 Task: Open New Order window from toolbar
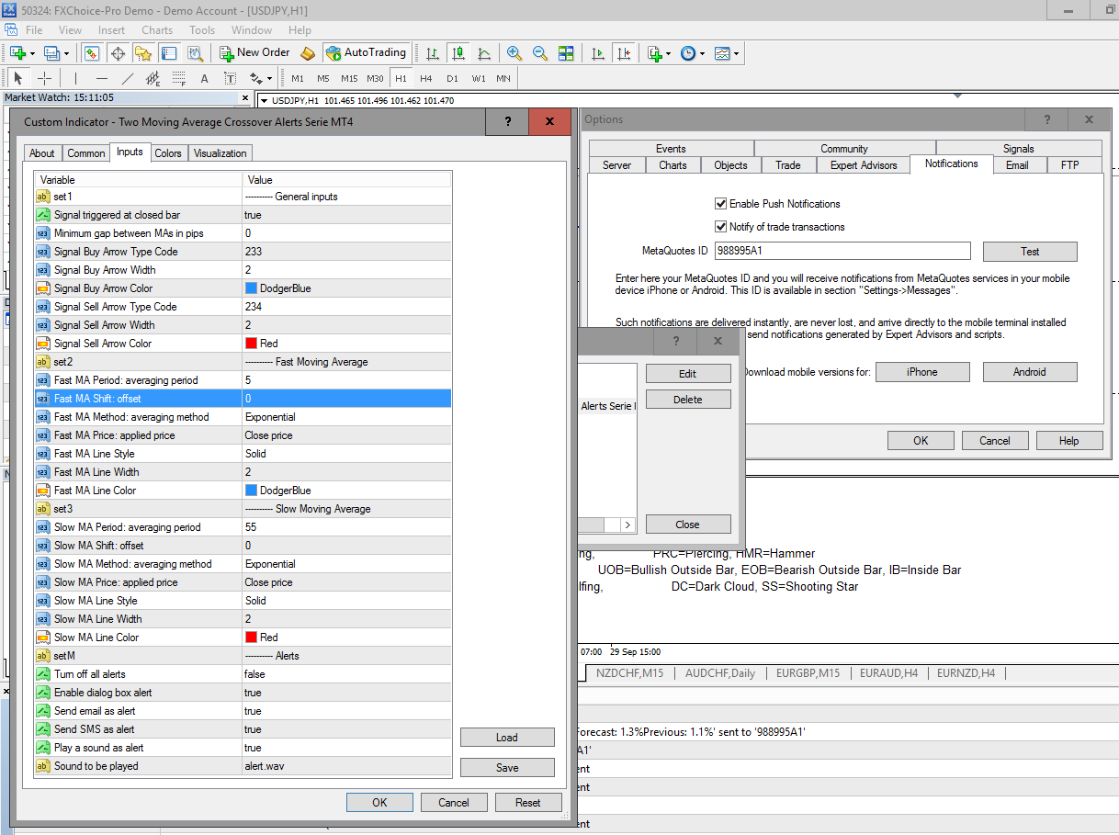click(254, 53)
